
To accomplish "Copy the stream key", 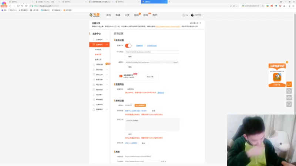I will [x=130, y=67].
